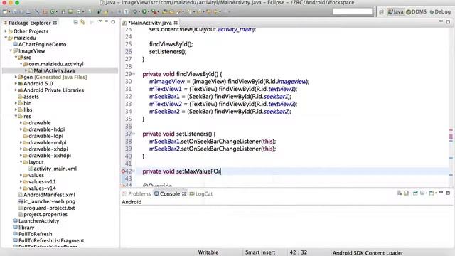This screenshot has height=256, width=455.
Task: Click the Display Selected Console icon
Action: coord(422,193)
